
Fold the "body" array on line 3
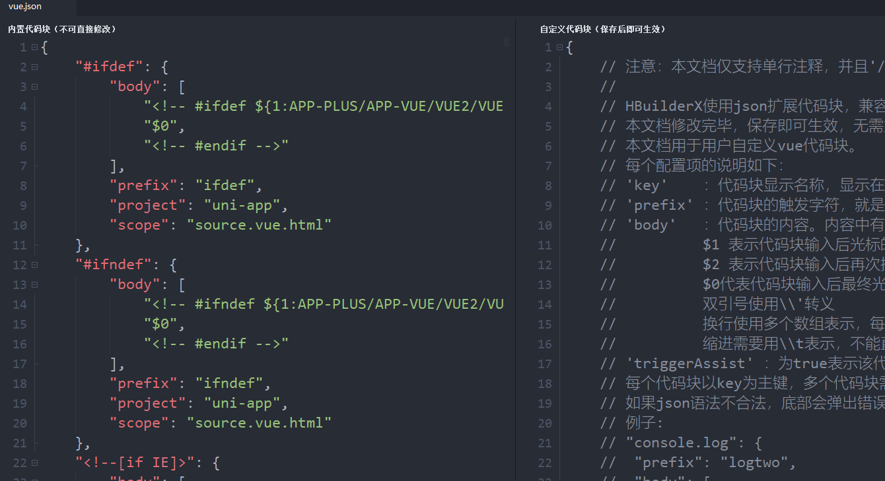(34, 87)
